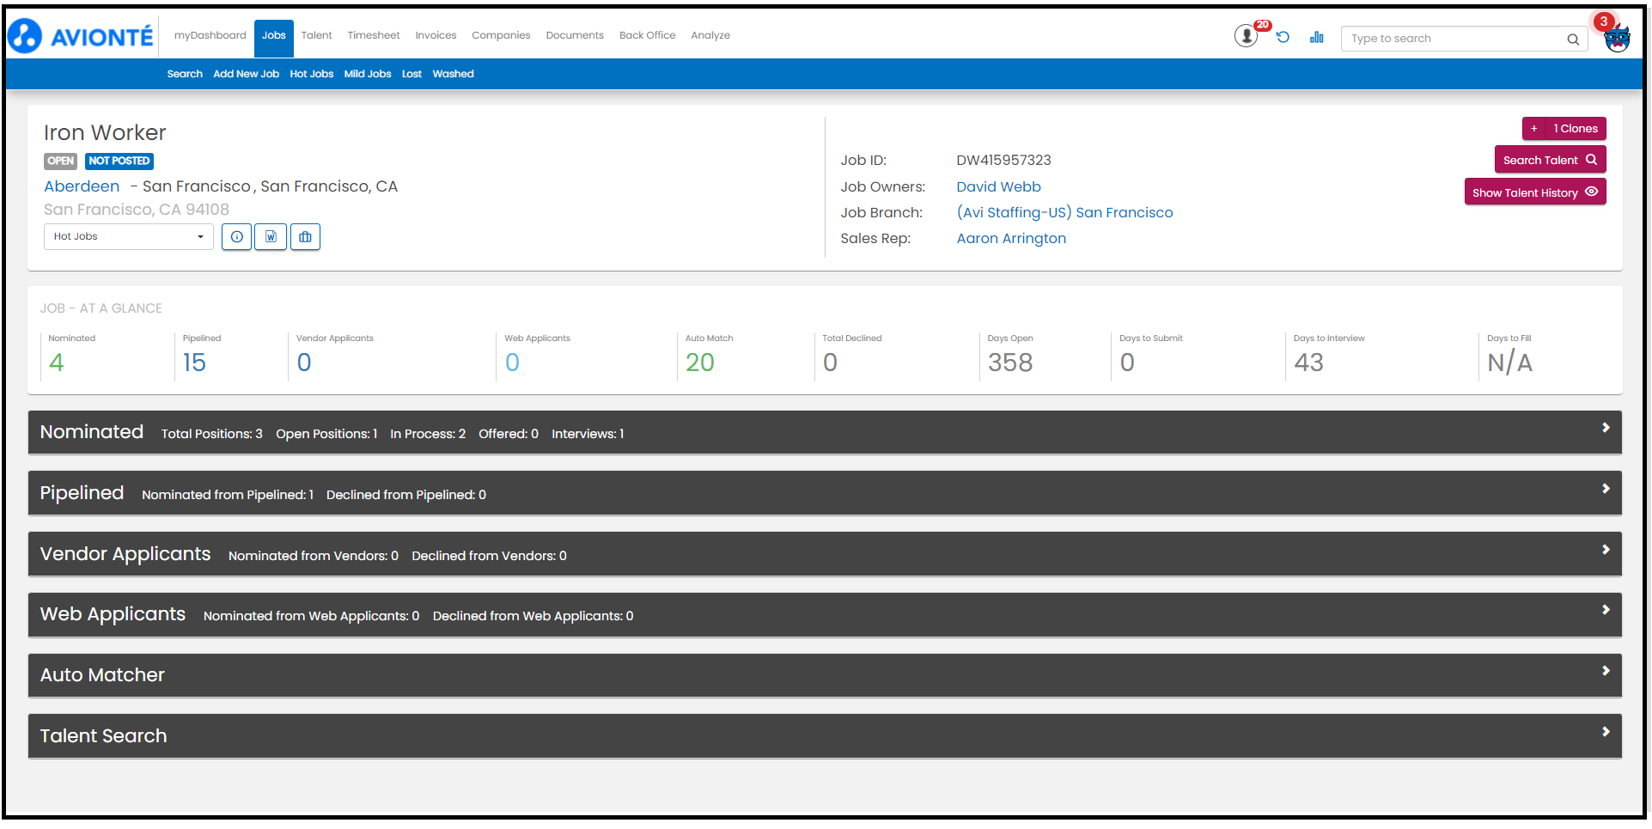The height and width of the screenshot is (829, 1652).
Task: Click the job info circle icon
Action: pos(237,237)
